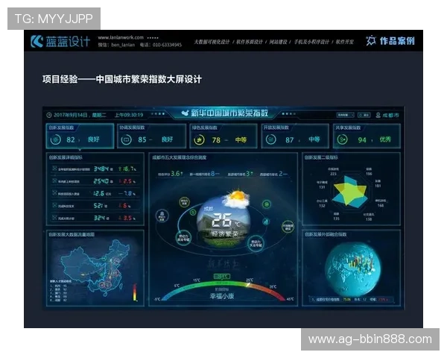Click the circular icon in 开放发展指数 card
The width and height of the screenshot is (447, 358).
271,139
